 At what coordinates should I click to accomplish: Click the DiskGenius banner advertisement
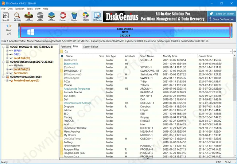[x=155, y=16]
